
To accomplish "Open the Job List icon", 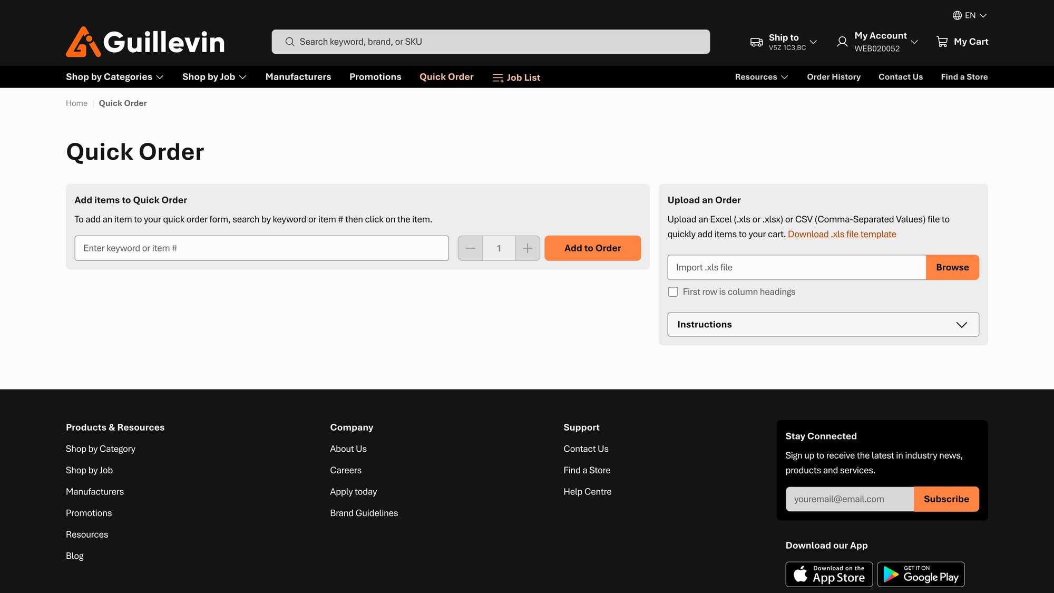I will 498,78.
